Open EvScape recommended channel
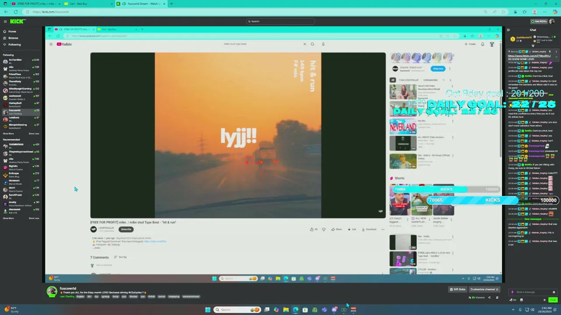The image size is (561, 315). point(21,174)
